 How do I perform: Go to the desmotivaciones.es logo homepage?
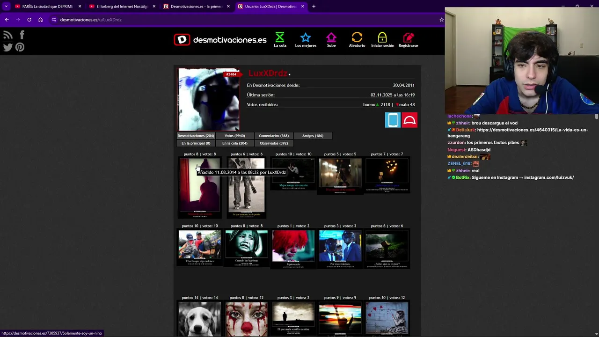(220, 40)
